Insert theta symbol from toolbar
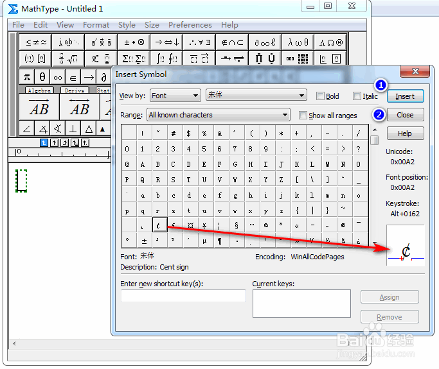This screenshot has height=369, width=439. [x=42, y=77]
